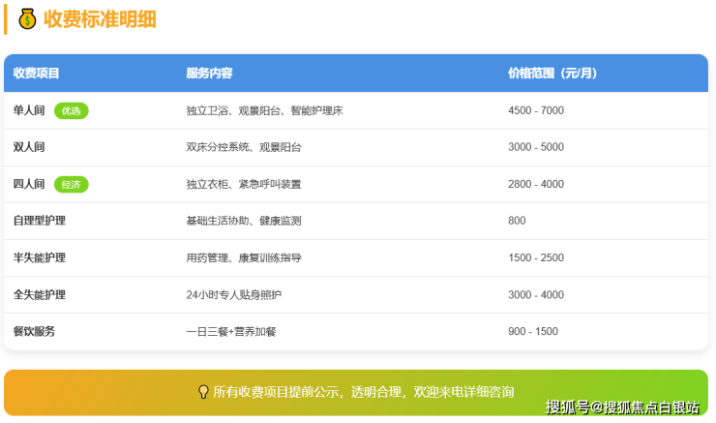Select the 收费标准明细 heading text

(x=100, y=18)
